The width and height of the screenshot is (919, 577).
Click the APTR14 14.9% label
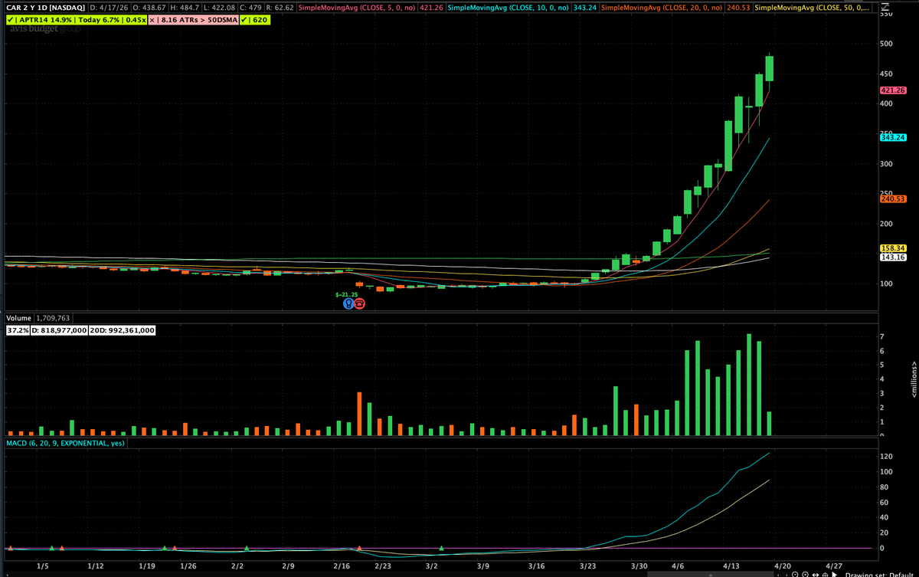coord(45,20)
